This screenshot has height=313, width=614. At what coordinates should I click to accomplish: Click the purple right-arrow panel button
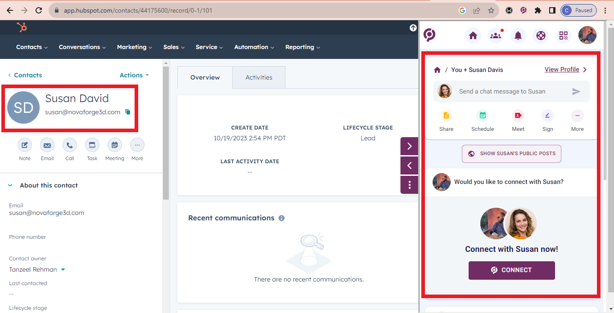point(409,146)
